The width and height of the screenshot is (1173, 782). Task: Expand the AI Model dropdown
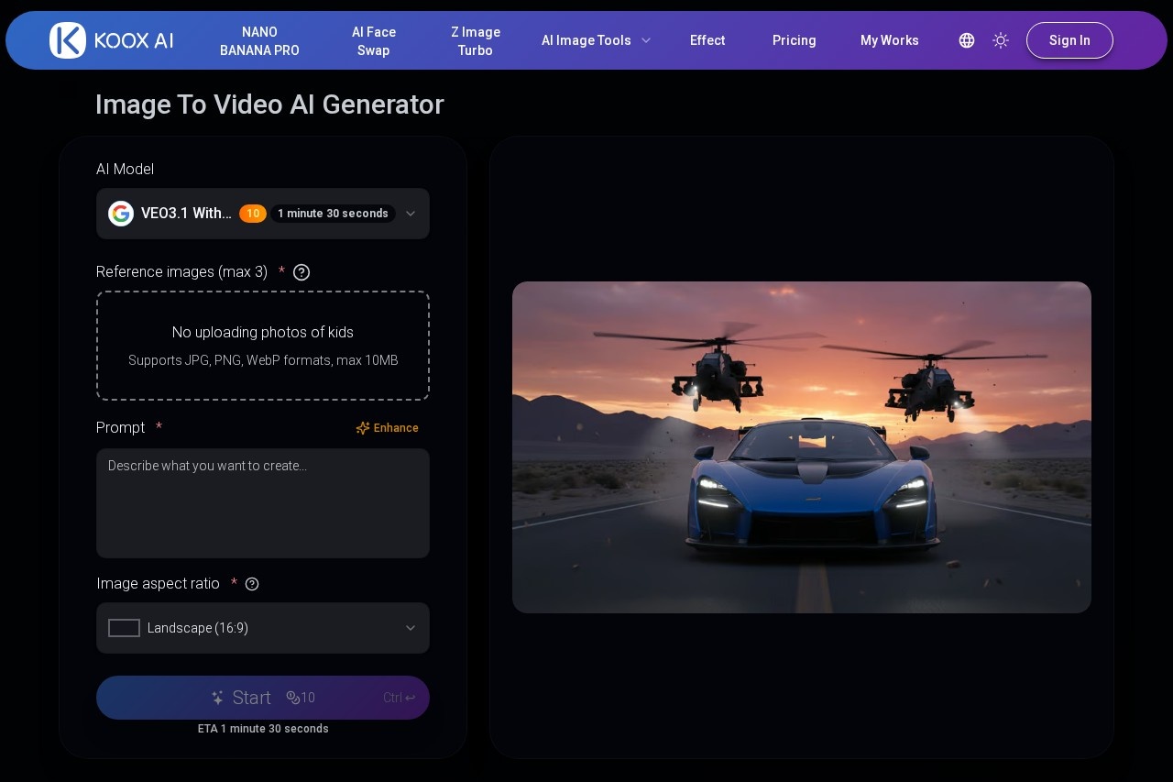[x=411, y=214]
